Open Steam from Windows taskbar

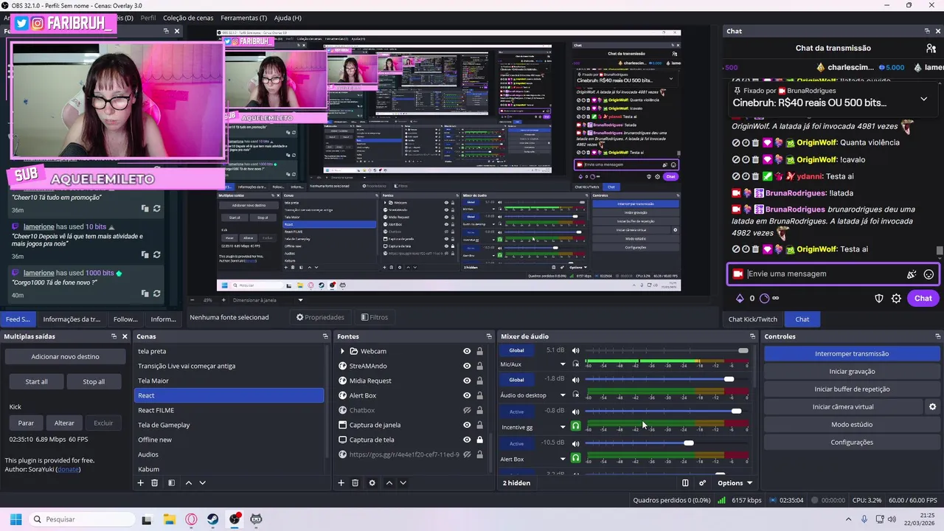212,519
